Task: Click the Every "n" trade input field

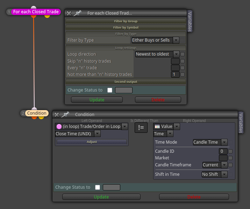Action: [x=175, y=68]
